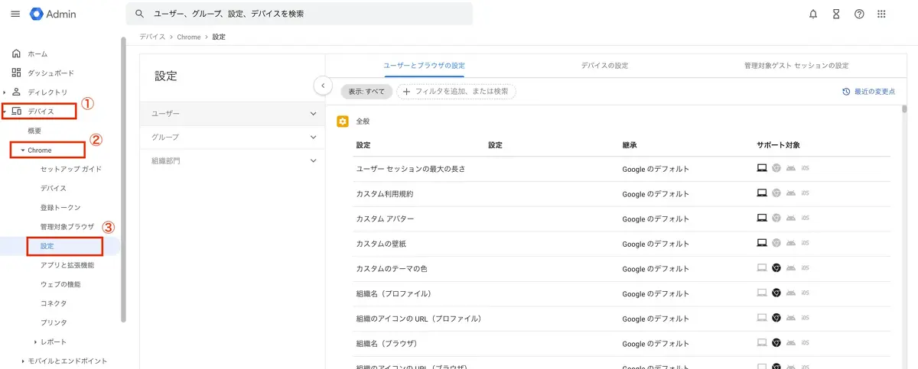
Task: Switch to ユーザーとブラウザの設定 tab
Action: 424,66
